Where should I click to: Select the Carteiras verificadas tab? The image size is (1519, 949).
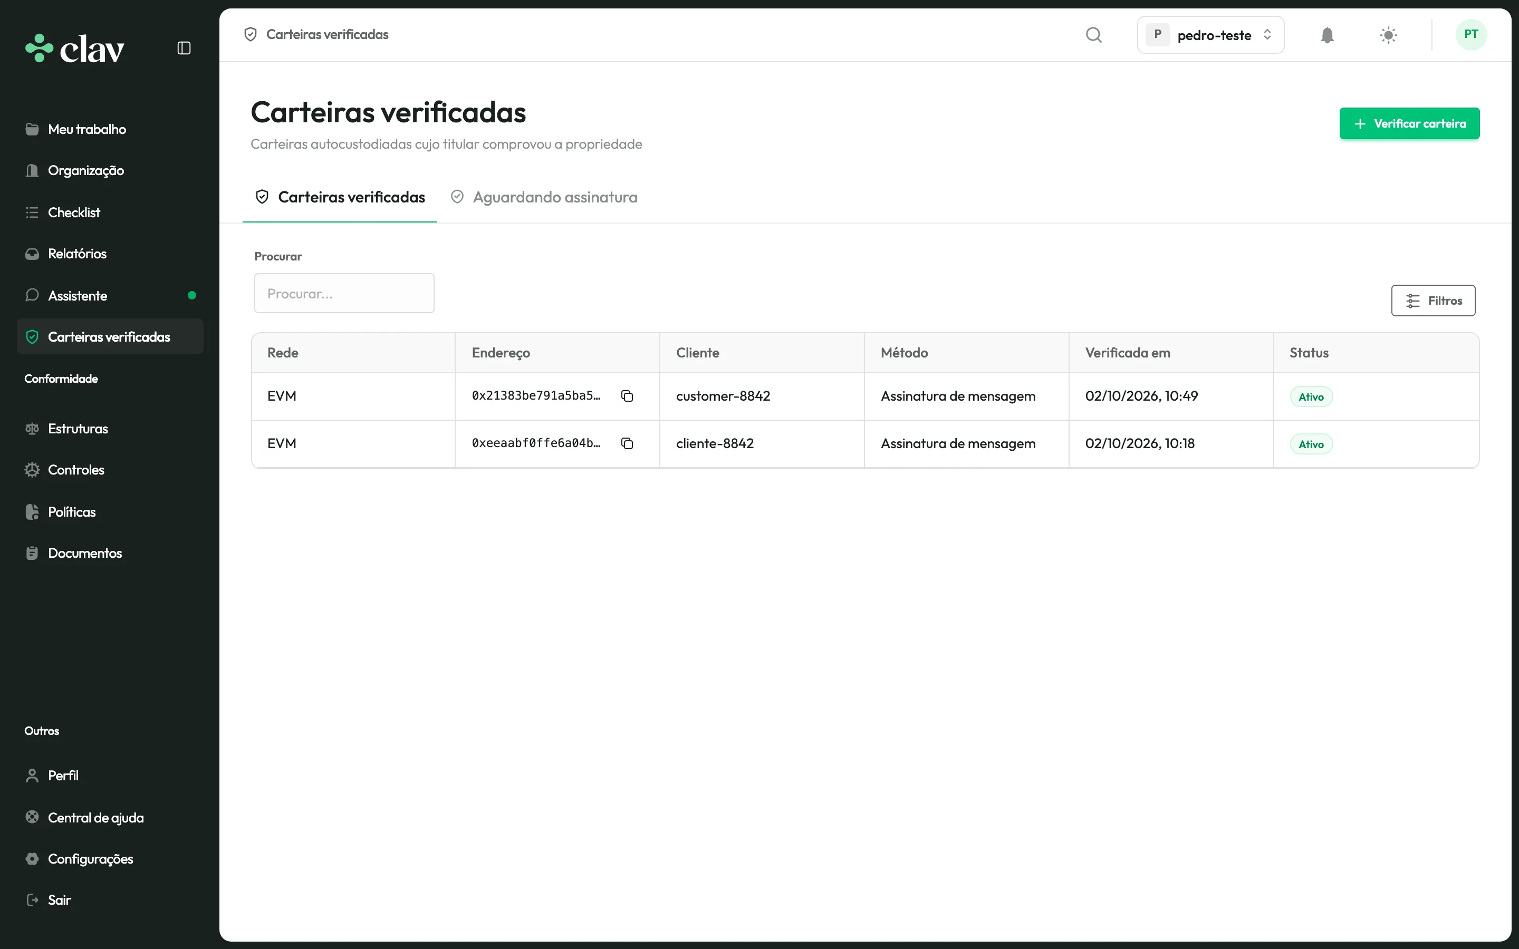340,197
